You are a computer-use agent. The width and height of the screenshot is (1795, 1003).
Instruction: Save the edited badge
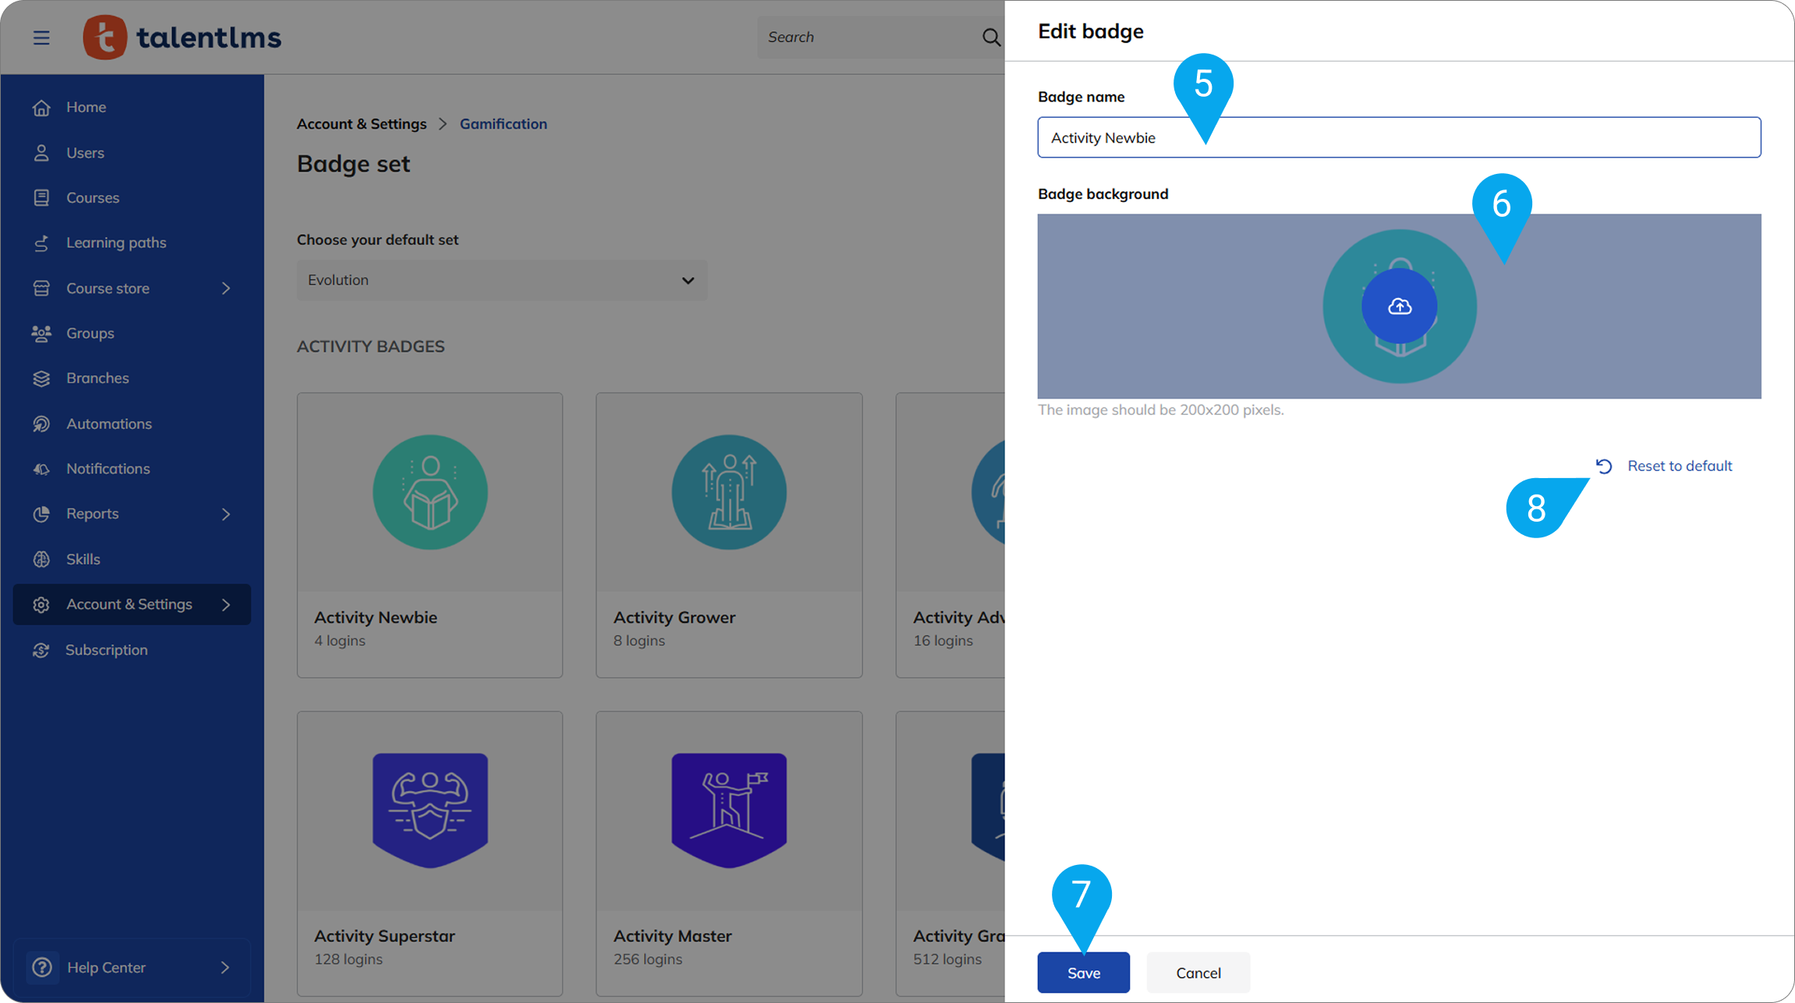click(1083, 973)
